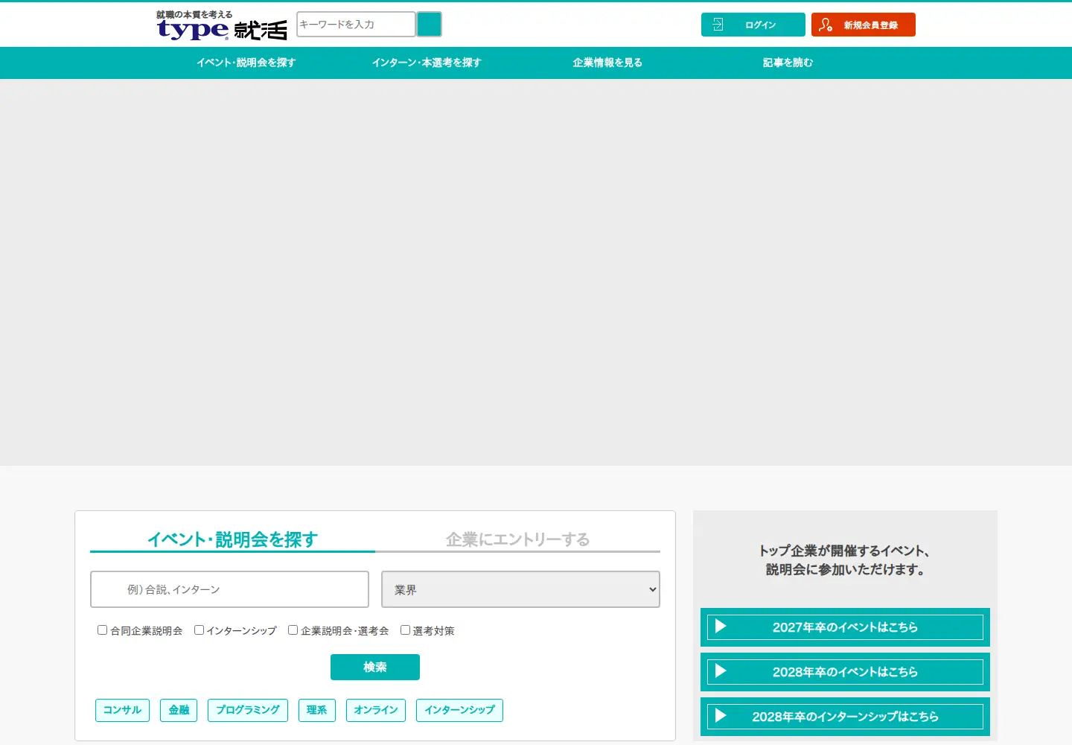Screen dimensions: 1072x745
Task: Click the teal header search button
Action: pos(429,25)
